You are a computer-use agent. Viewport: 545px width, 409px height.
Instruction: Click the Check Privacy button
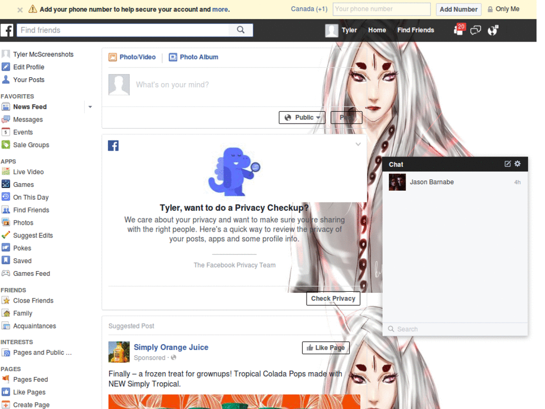coord(333,298)
